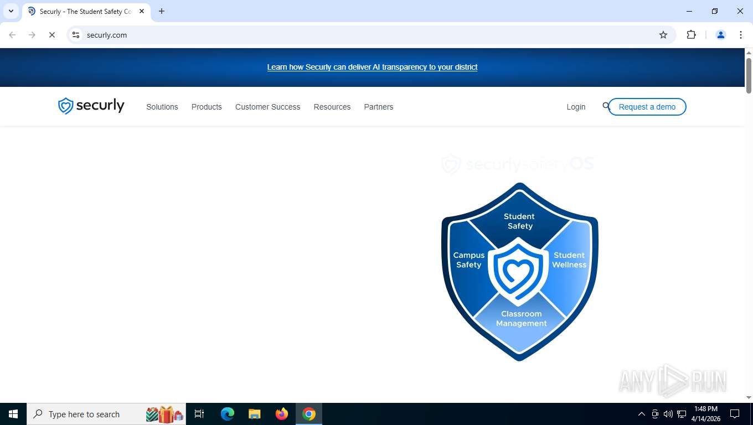Click the scrollbar down arrow
The image size is (753, 425).
click(x=749, y=397)
